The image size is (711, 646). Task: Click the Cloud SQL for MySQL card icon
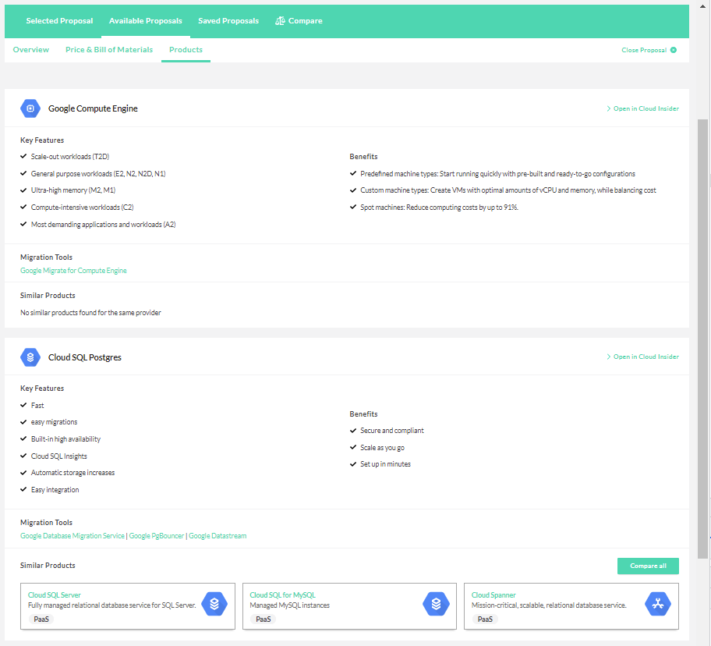click(437, 604)
